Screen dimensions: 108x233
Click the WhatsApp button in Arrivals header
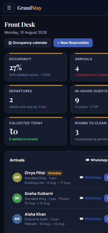95,160
